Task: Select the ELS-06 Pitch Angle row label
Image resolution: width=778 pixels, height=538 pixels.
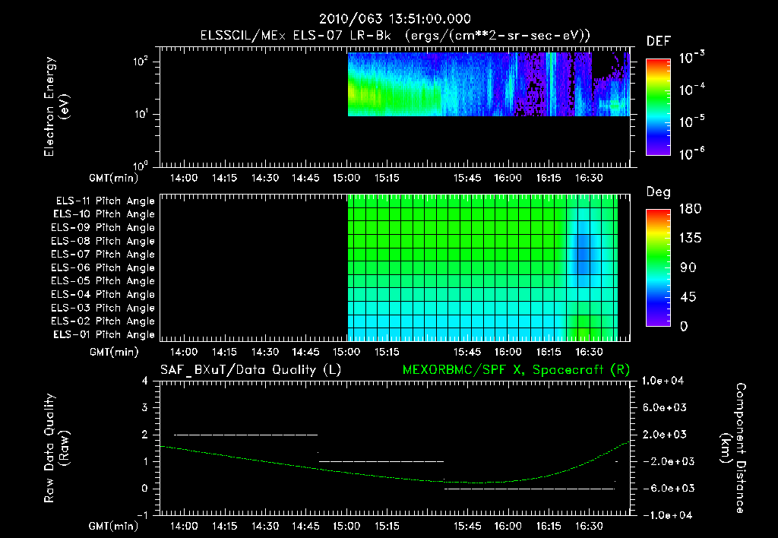Action: (x=103, y=268)
